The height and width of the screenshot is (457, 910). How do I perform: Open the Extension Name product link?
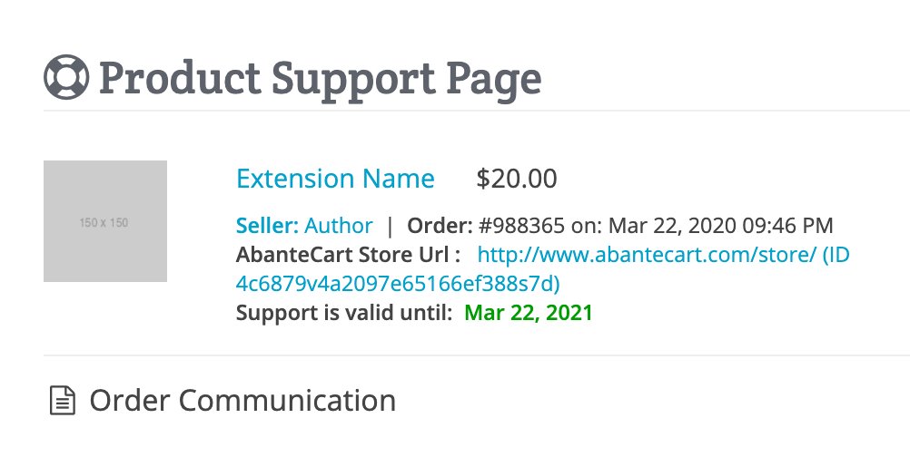pyautogui.click(x=335, y=179)
